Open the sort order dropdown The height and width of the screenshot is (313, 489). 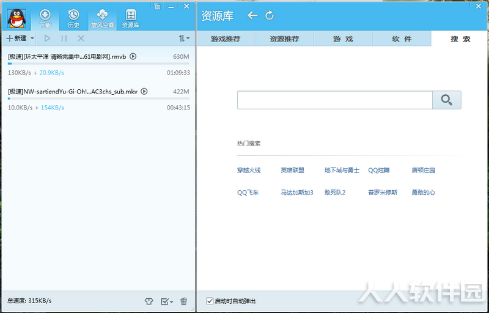point(184,39)
